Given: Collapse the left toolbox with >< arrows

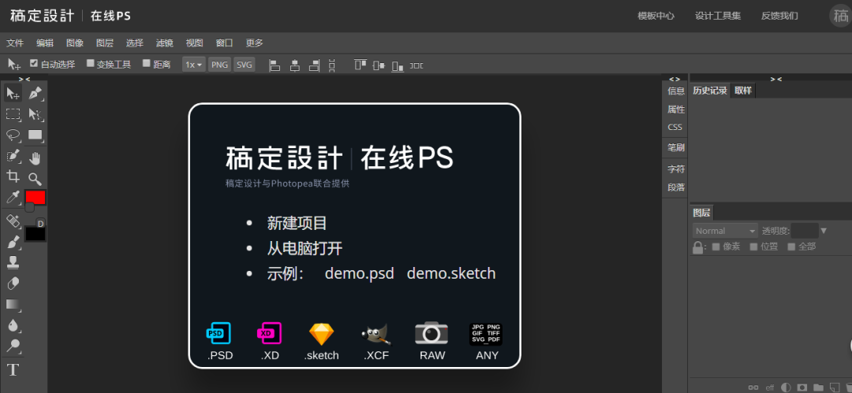Looking at the screenshot, I should pyautogui.click(x=24, y=78).
